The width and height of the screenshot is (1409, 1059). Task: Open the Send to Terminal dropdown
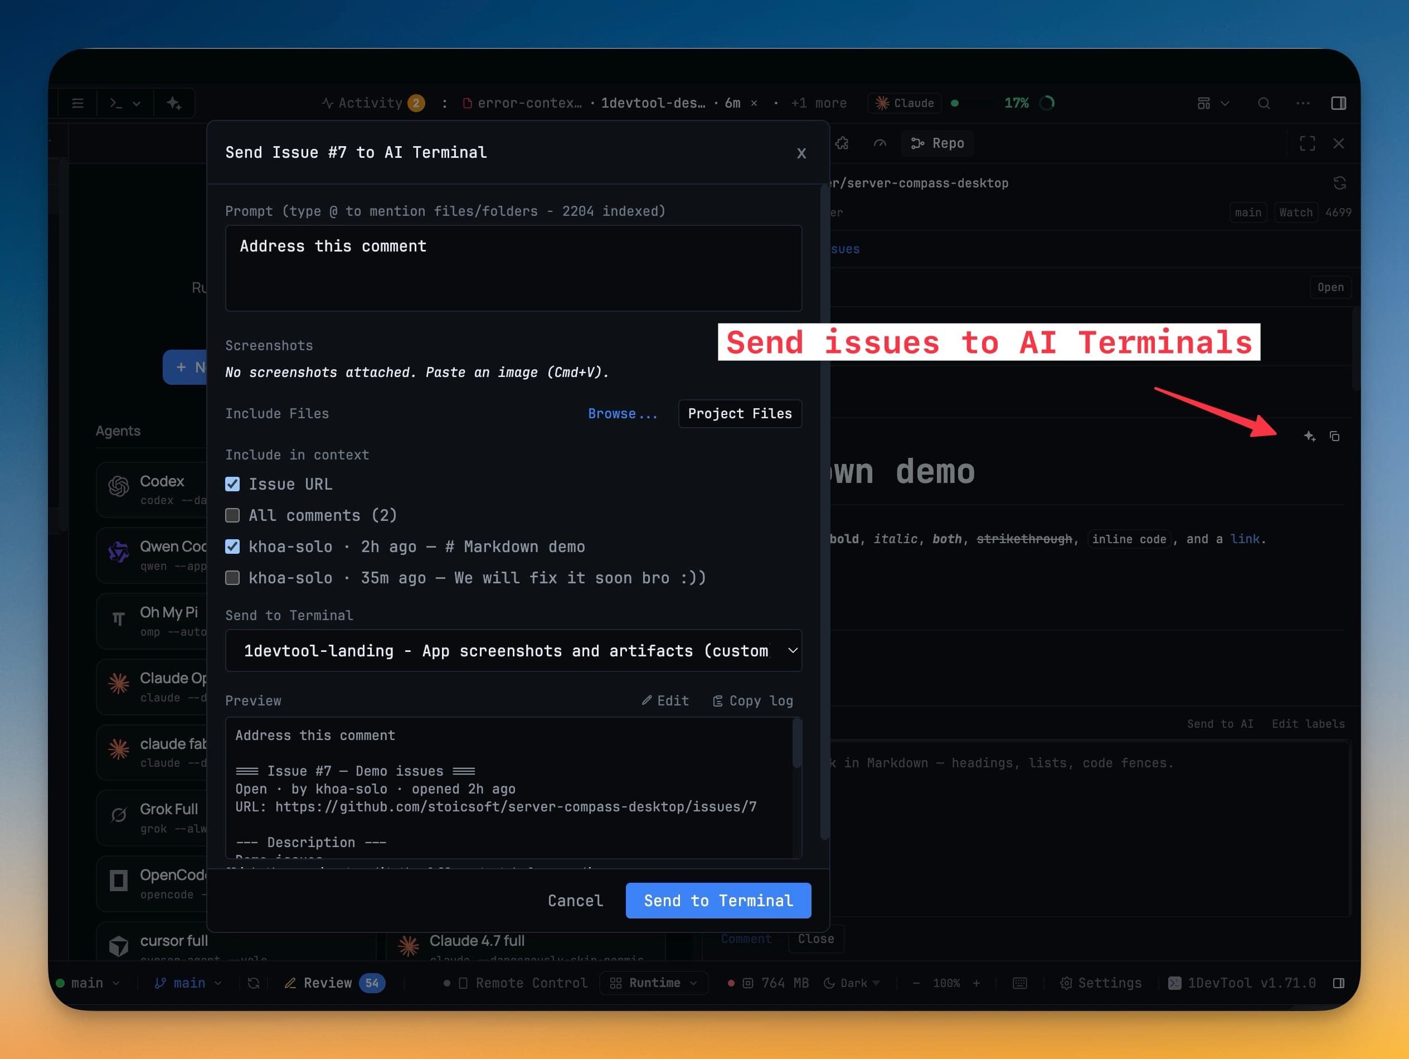(513, 651)
